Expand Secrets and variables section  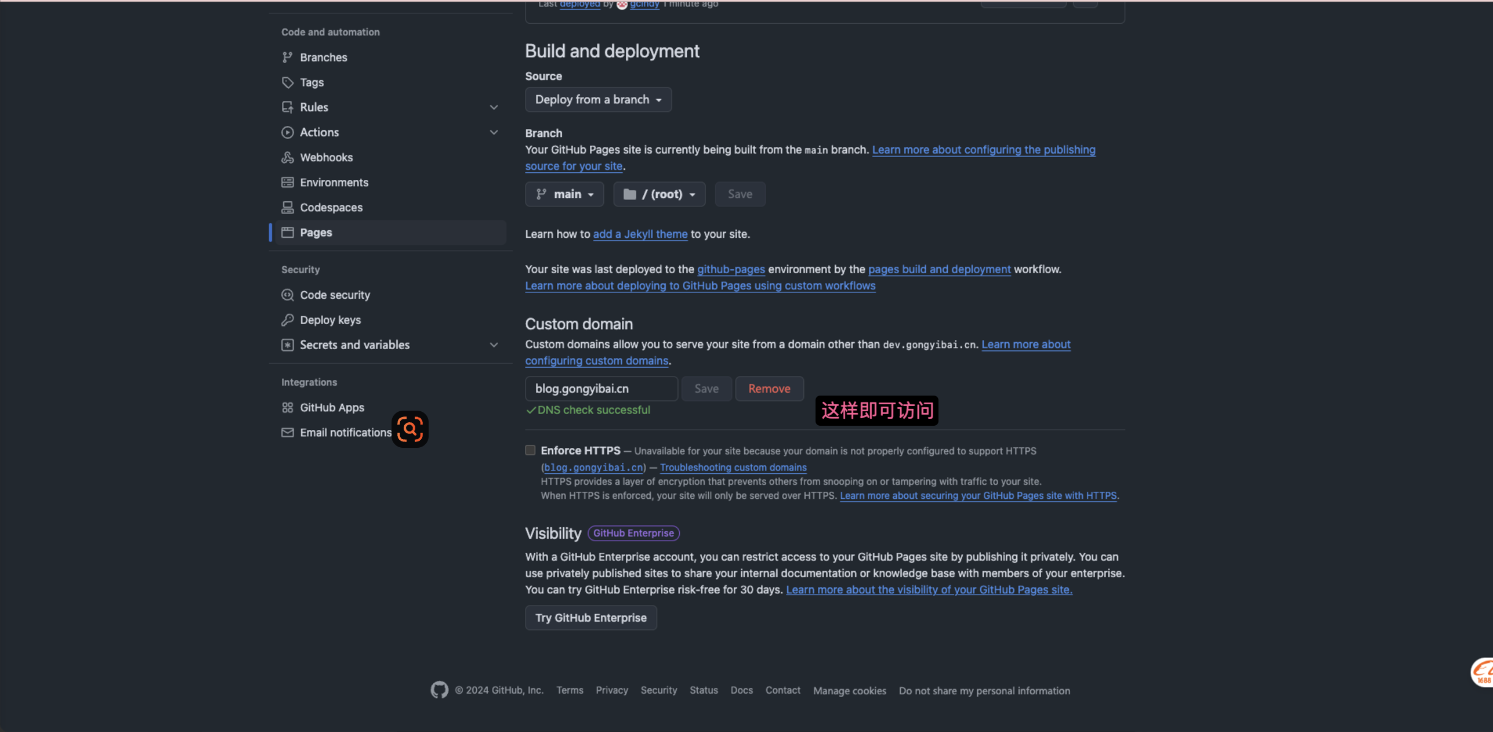pos(494,345)
